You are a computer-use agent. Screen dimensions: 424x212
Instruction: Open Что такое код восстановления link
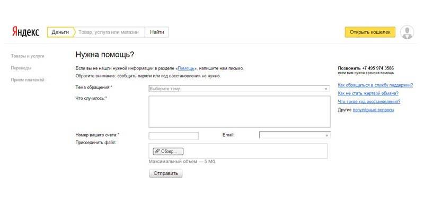point(369,102)
